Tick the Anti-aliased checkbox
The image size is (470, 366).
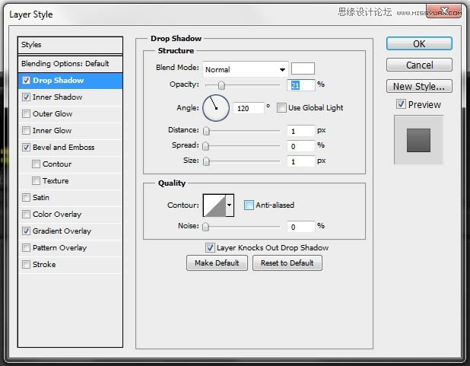point(249,205)
